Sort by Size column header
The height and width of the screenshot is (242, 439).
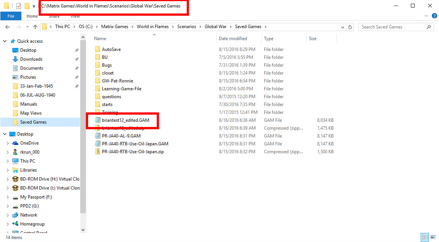click(x=313, y=39)
